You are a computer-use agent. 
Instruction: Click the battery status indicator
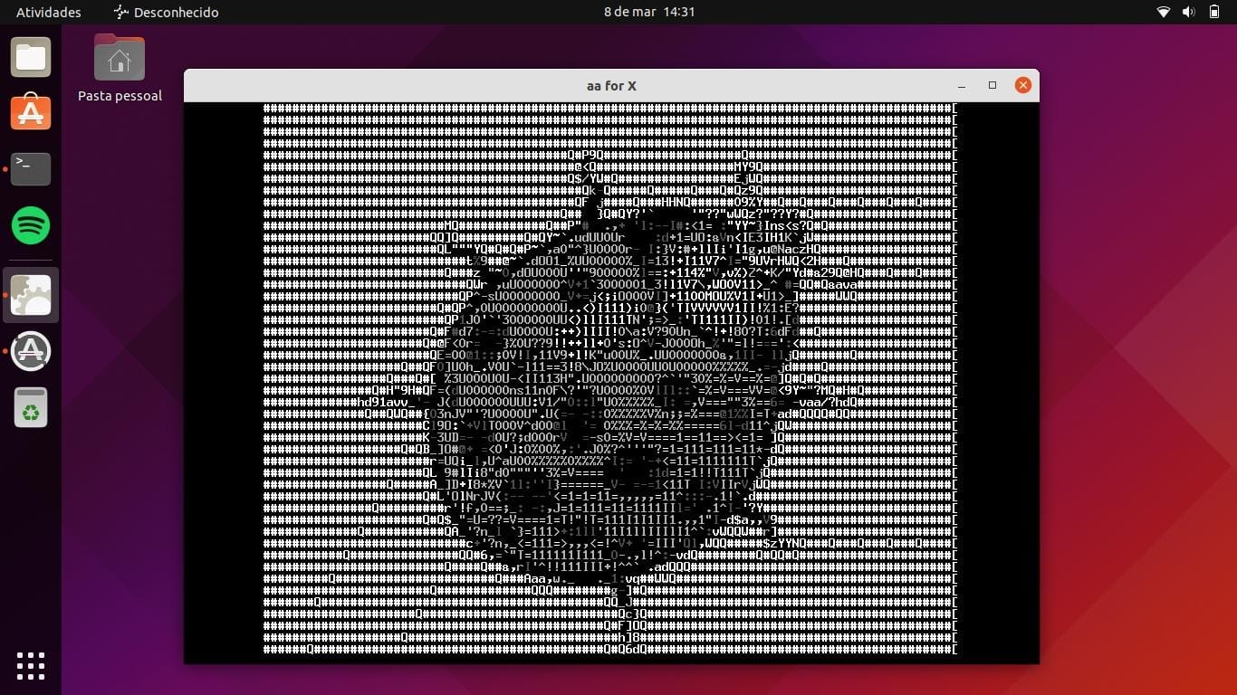[x=1213, y=12]
